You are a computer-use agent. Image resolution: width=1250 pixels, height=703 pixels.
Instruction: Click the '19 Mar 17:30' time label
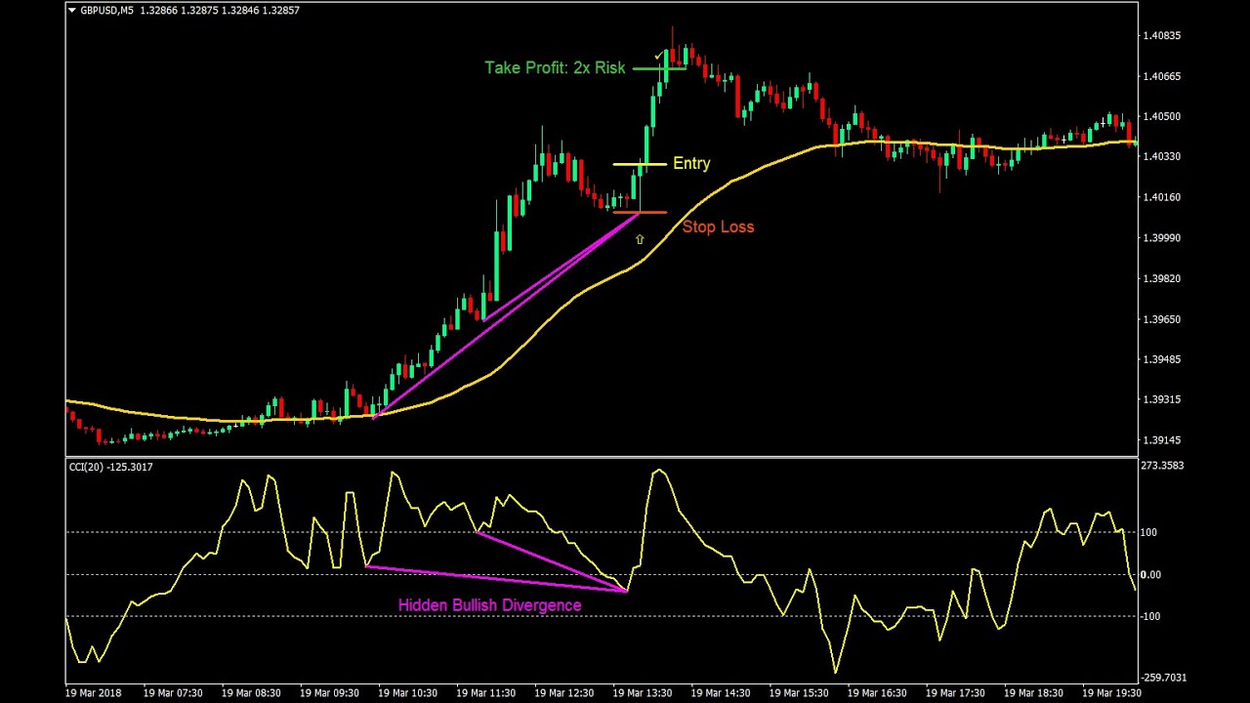pyautogui.click(x=954, y=693)
